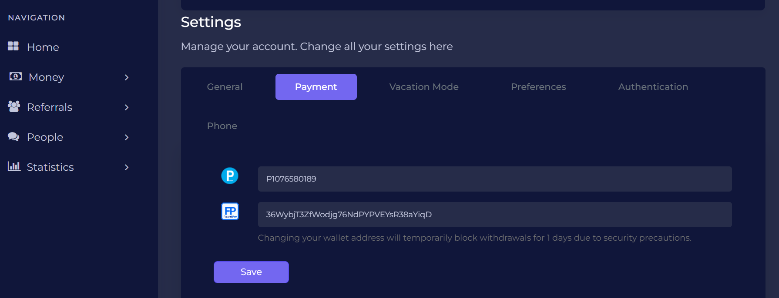This screenshot has width=779, height=298.
Task: Click the Money banknote icon
Action: [x=16, y=76]
